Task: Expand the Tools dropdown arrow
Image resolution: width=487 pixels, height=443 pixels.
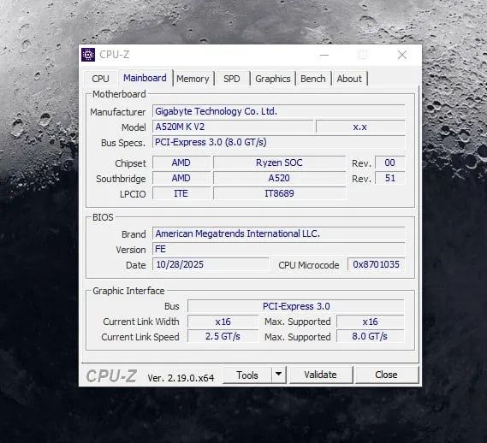Action: [x=279, y=375]
